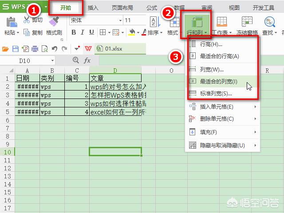Click the red WPS home icon
The height and width of the screenshot is (213, 284).
pyautogui.click(x=88, y=48)
